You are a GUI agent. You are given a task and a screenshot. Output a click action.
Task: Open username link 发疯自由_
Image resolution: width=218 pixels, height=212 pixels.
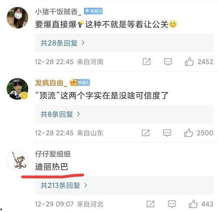pos(51,83)
